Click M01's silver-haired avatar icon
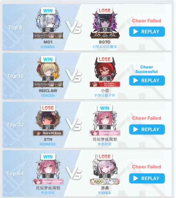Viewport: 176px width, 198px height. pos(48,22)
